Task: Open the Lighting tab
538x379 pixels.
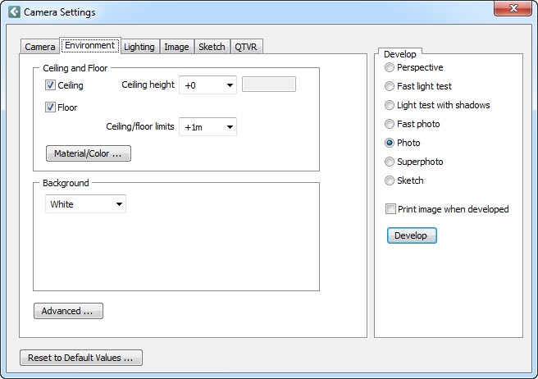Action: coord(139,47)
